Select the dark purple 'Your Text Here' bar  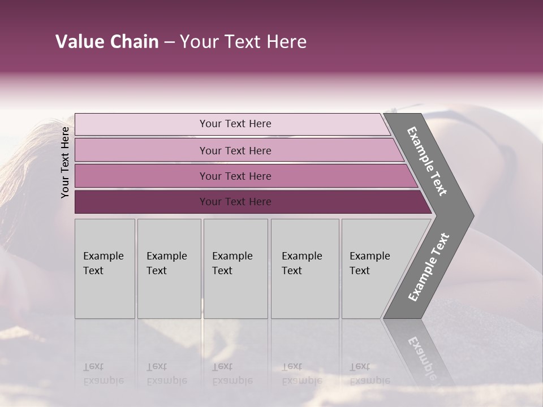[253, 202]
